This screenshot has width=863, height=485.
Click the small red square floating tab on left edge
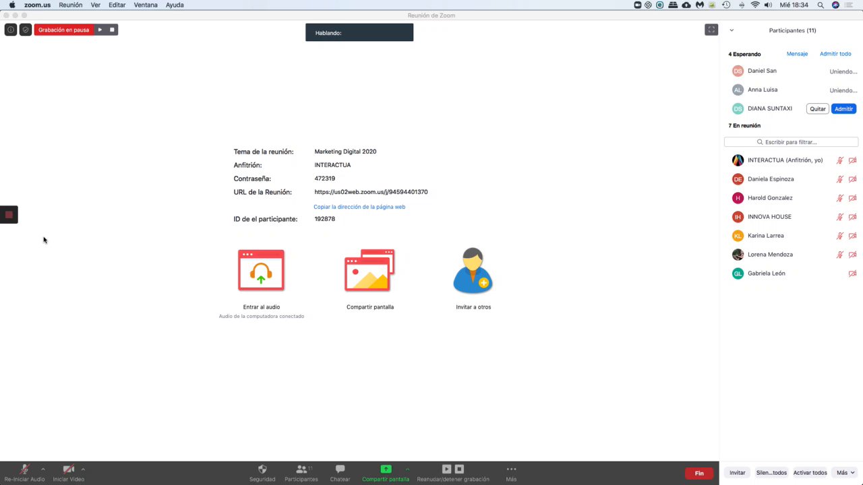(x=9, y=215)
